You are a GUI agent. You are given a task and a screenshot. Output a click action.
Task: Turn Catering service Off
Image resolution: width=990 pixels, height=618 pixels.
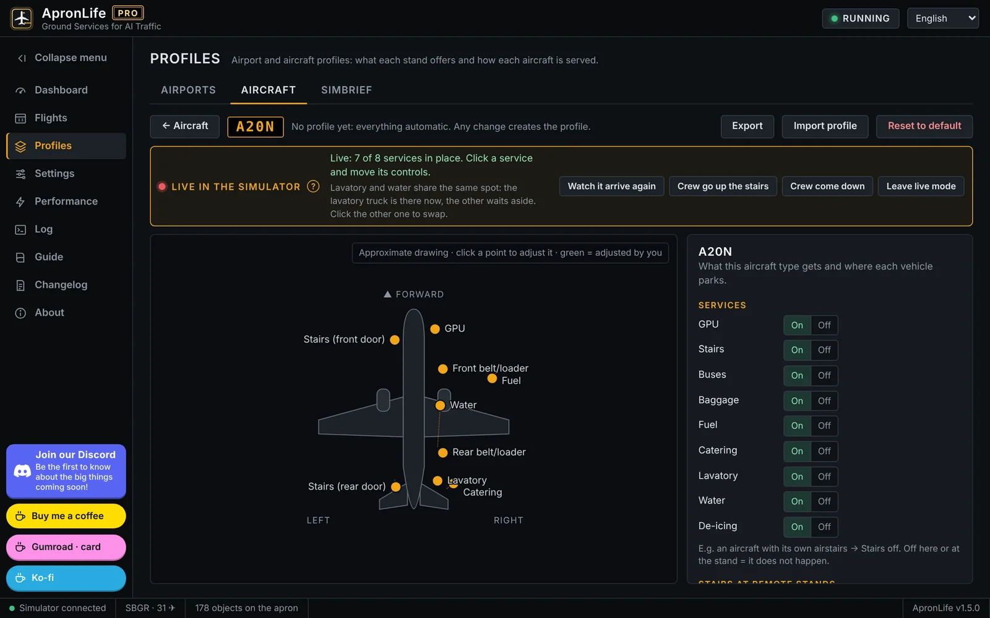click(824, 451)
